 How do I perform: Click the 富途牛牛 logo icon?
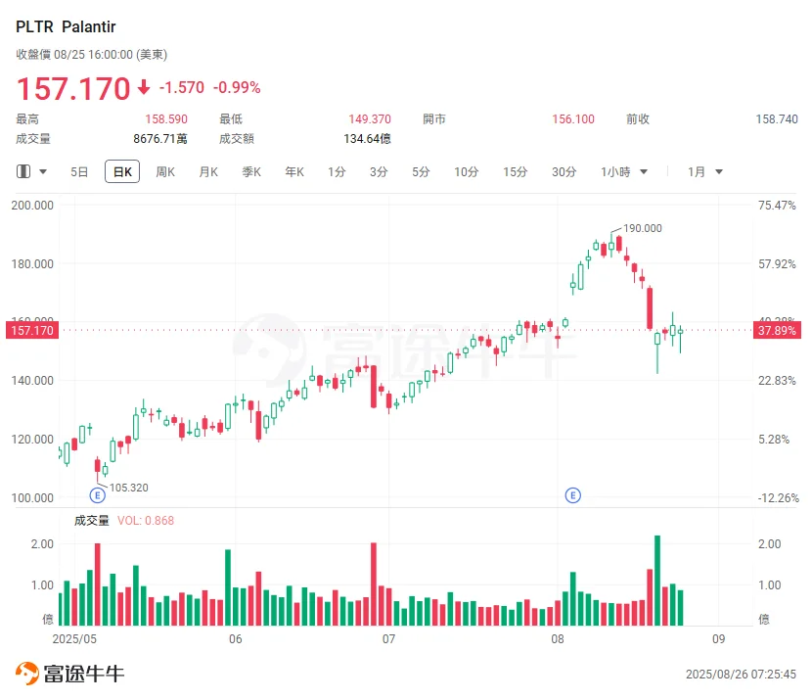point(27,673)
